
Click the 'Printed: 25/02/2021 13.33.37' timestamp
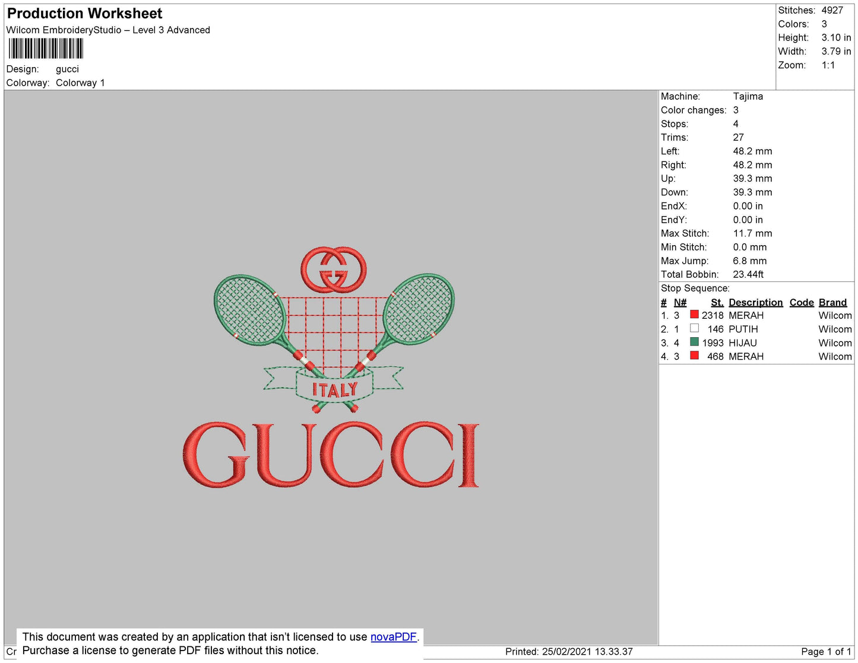point(569,652)
